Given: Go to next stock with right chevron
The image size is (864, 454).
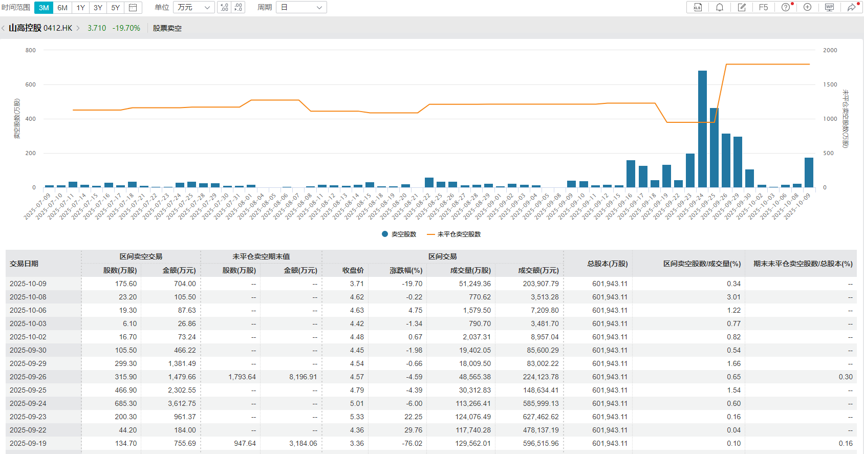Looking at the screenshot, I should click(78, 28).
